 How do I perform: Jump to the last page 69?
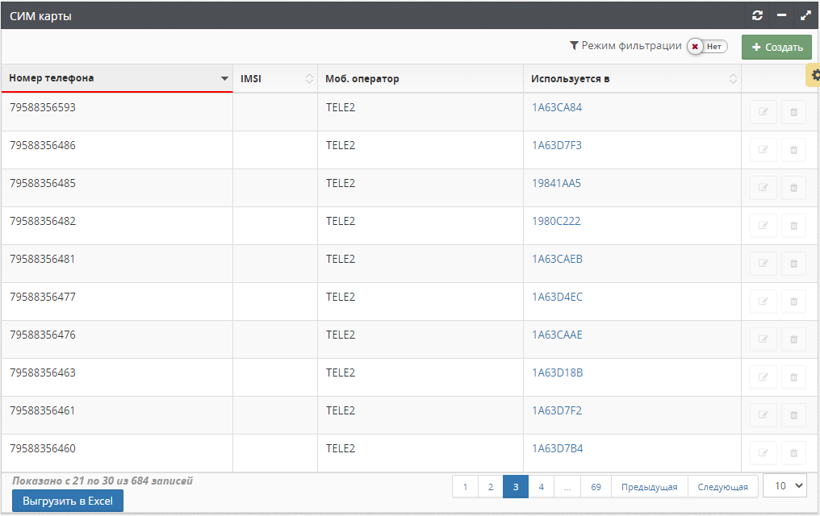(596, 487)
